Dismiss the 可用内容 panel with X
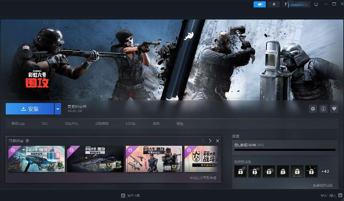 pyautogui.click(x=218, y=141)
